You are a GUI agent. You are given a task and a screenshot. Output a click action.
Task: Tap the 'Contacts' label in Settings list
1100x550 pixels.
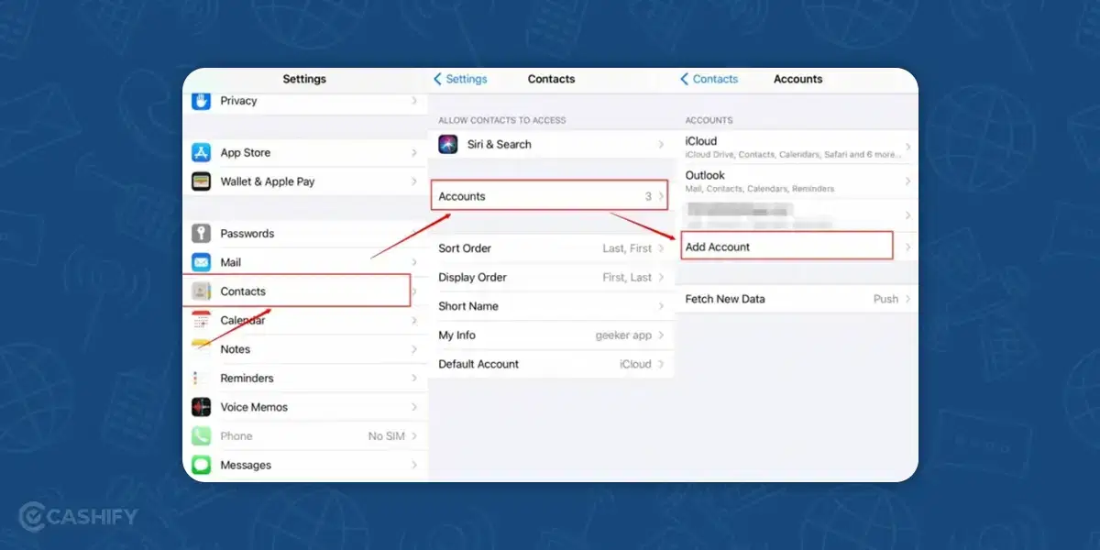coord(243,291)
